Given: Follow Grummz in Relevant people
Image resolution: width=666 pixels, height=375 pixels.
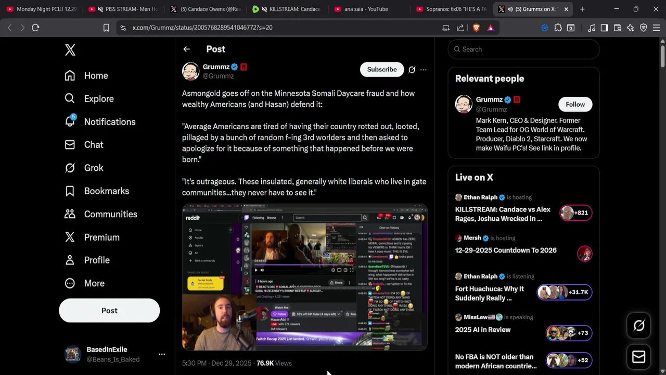Looking at the screenshot, I should point(575,104).
